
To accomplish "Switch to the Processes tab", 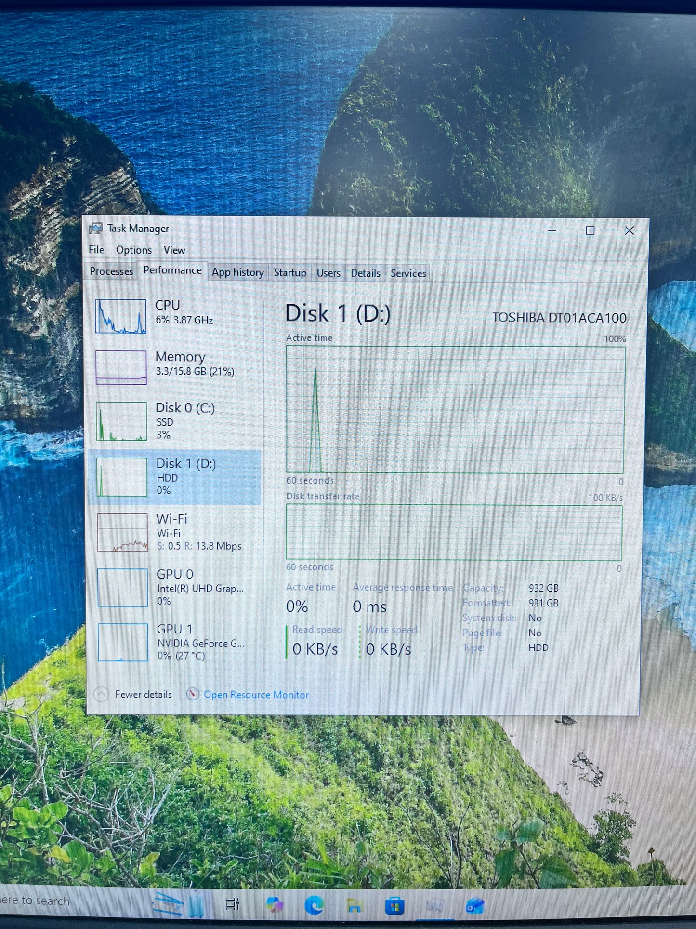I will [111, 271].
